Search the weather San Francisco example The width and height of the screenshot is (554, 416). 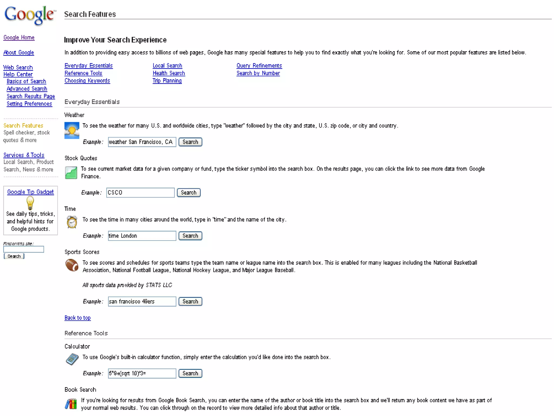click(x=190, y=142)
